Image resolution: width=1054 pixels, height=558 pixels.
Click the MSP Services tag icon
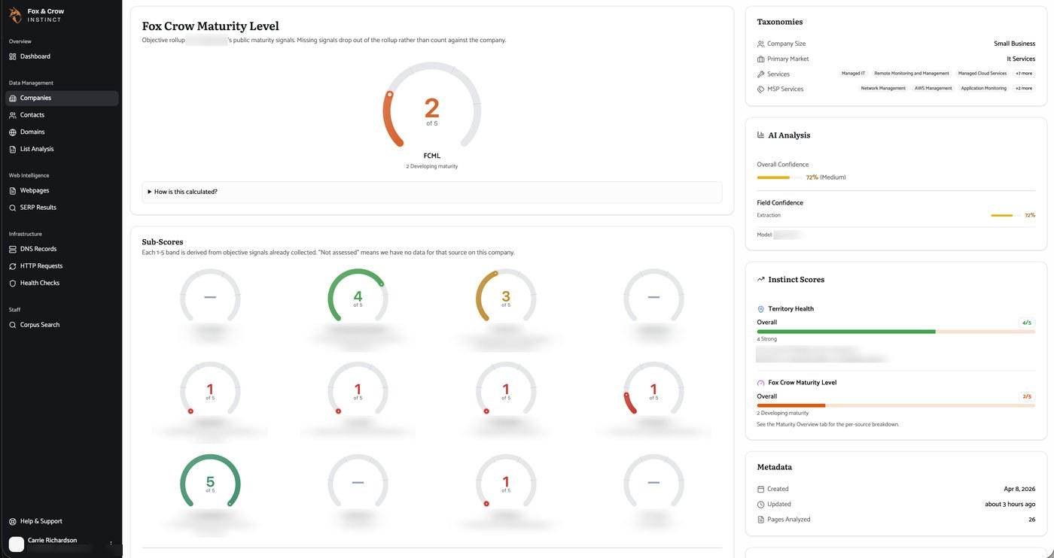[761, 89]
